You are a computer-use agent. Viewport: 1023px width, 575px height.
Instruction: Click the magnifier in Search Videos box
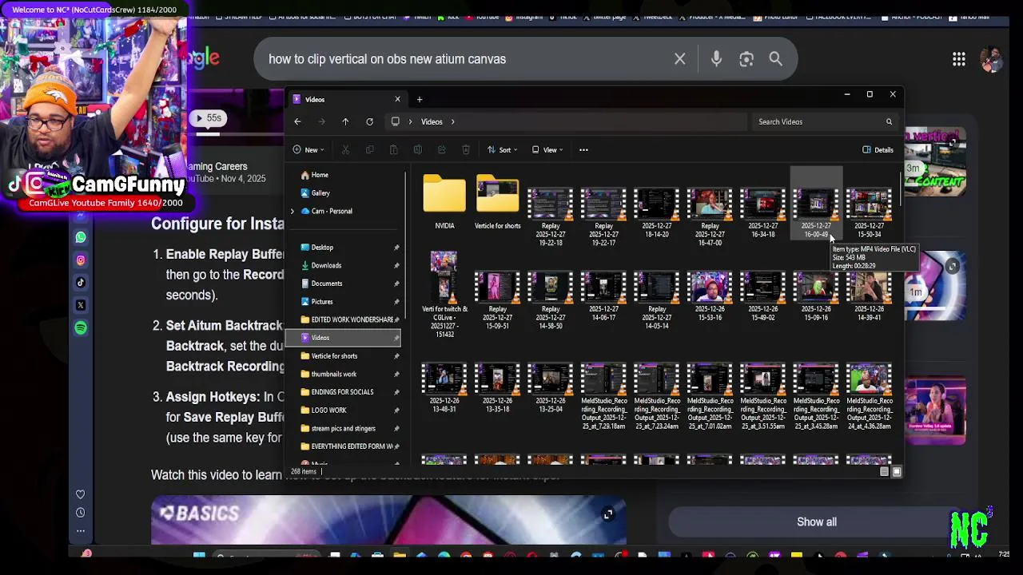pos(889,122)
